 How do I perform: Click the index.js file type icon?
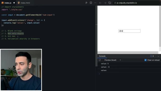point(3,3)
